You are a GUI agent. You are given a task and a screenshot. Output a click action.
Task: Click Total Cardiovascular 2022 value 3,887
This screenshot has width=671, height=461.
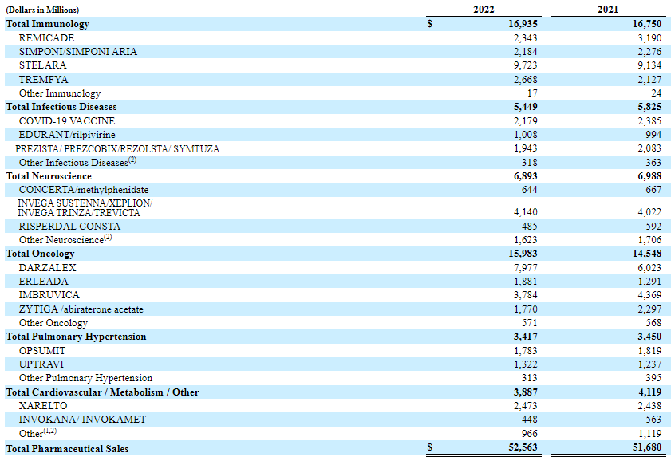point(526,392)
